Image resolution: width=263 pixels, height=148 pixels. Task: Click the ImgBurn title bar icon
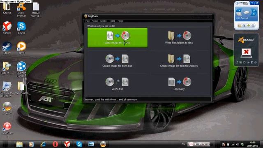(86, 16)
